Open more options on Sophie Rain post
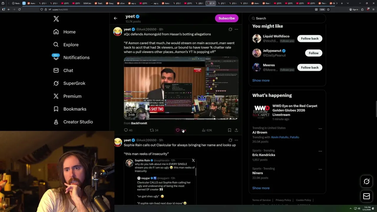This screenshot has height=212, width=377. (x=236, y=140)
